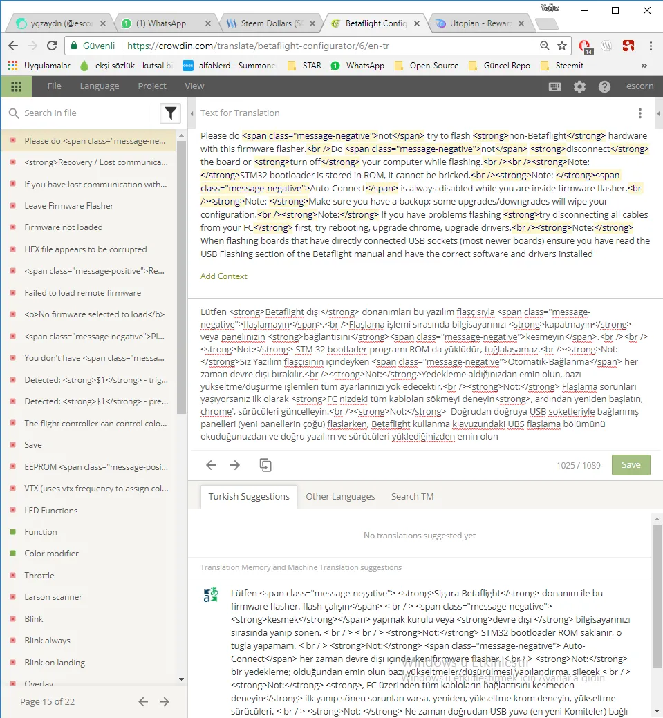Screen dimensions: 663x718
Task: Select the 'Throttle' string
Action: pyautogui.click(x=88, y=576)
